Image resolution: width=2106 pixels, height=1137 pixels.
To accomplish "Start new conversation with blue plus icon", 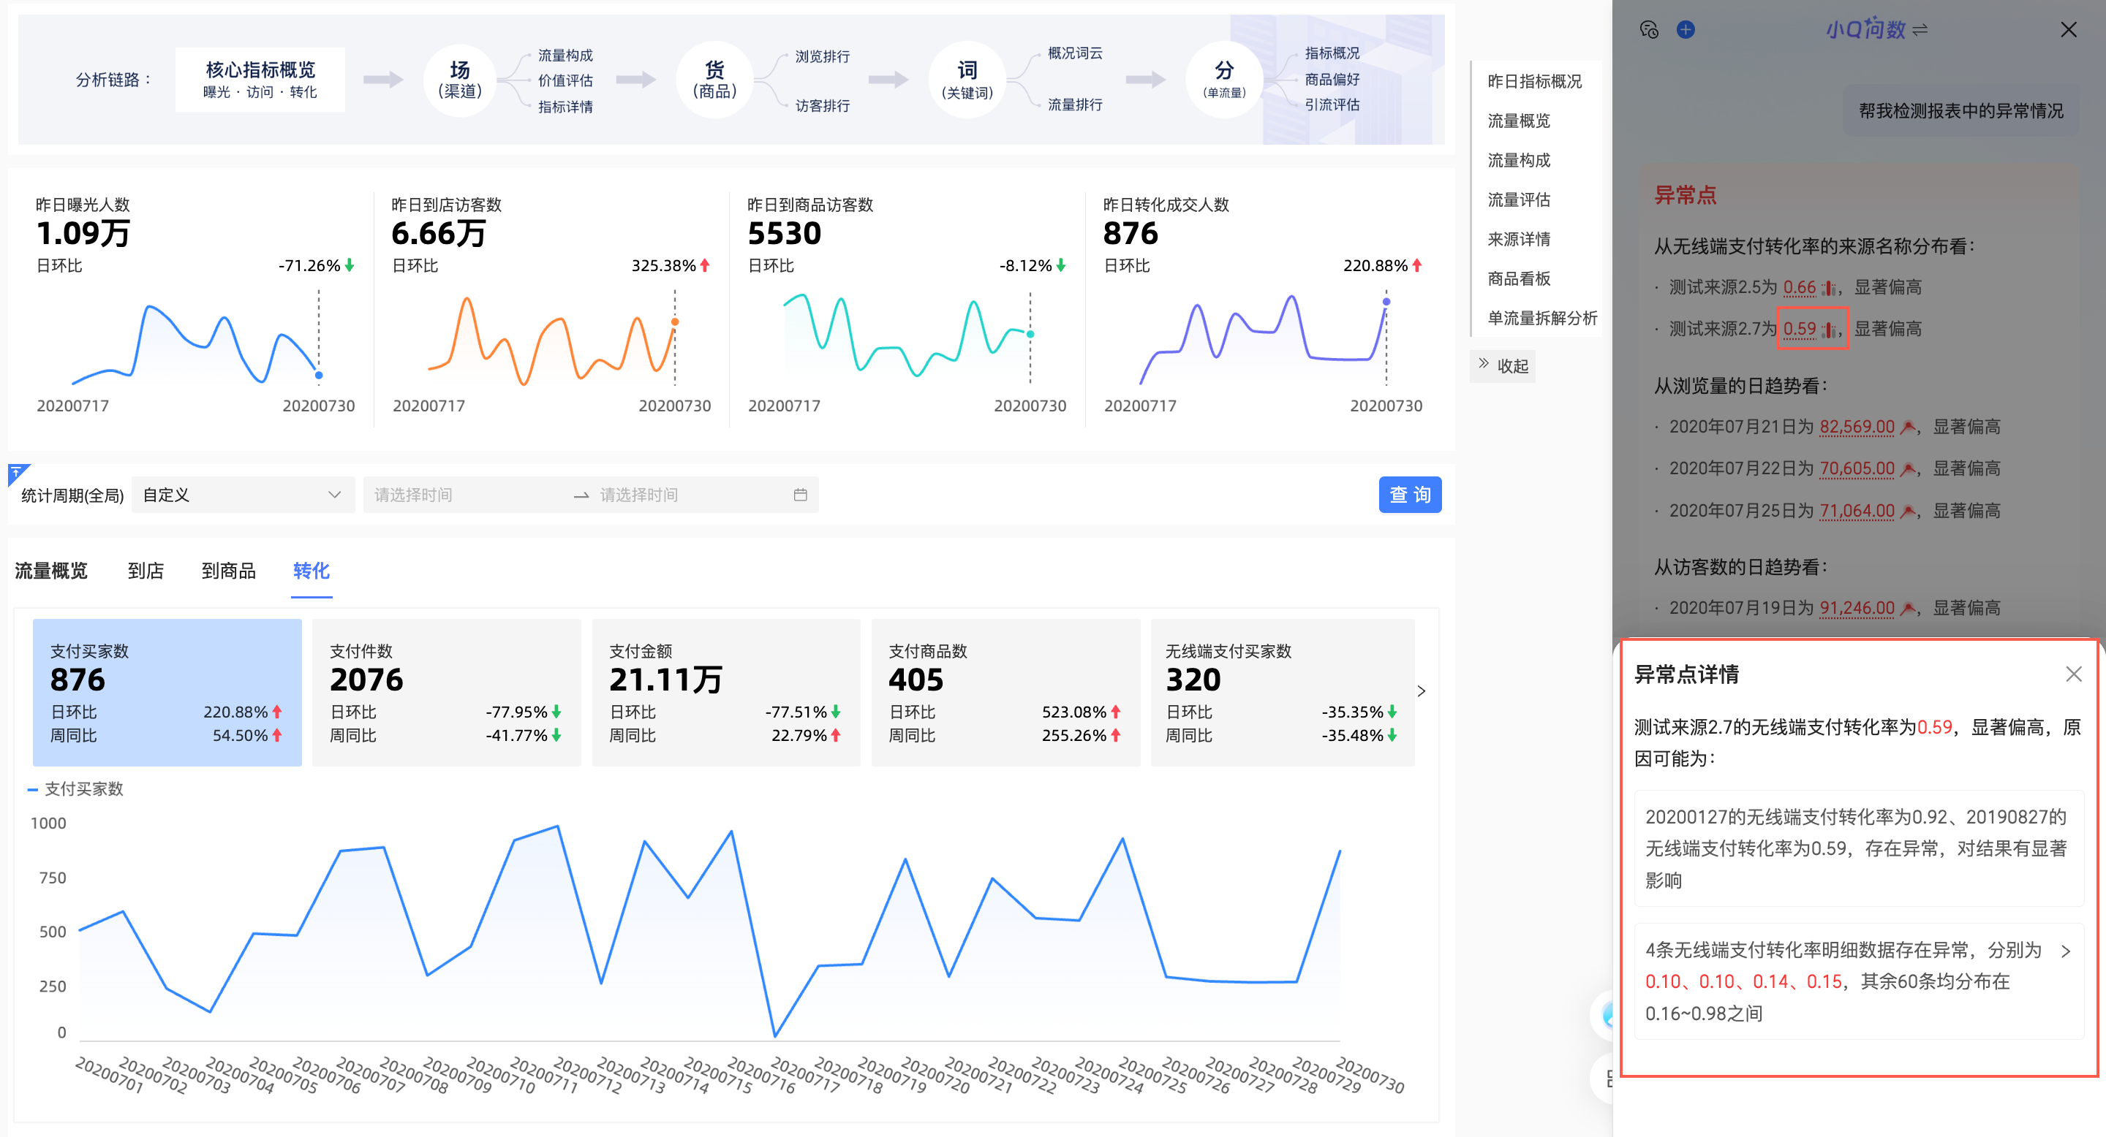I will 1685,30.
